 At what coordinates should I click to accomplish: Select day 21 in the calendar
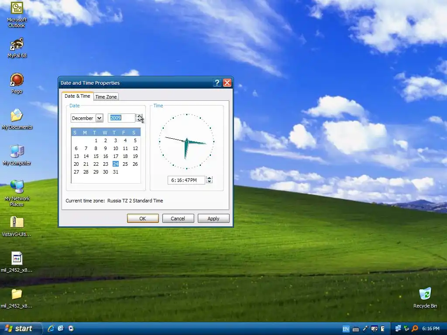tap(86, 164)
